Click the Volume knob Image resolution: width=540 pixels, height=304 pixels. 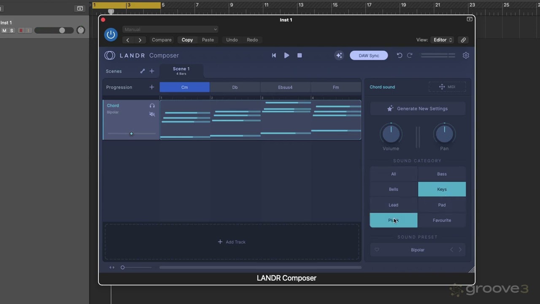pos(391,134)
